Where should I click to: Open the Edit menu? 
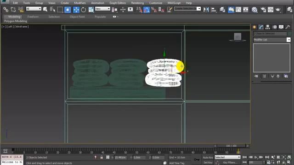[x=15, y=3]
